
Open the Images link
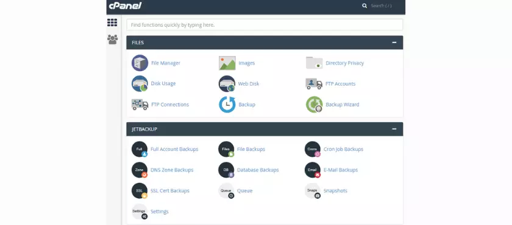(246, 63)
